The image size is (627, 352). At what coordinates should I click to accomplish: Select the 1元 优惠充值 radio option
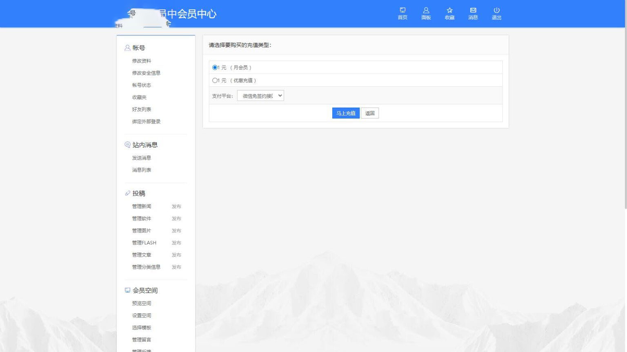(215, 81)
